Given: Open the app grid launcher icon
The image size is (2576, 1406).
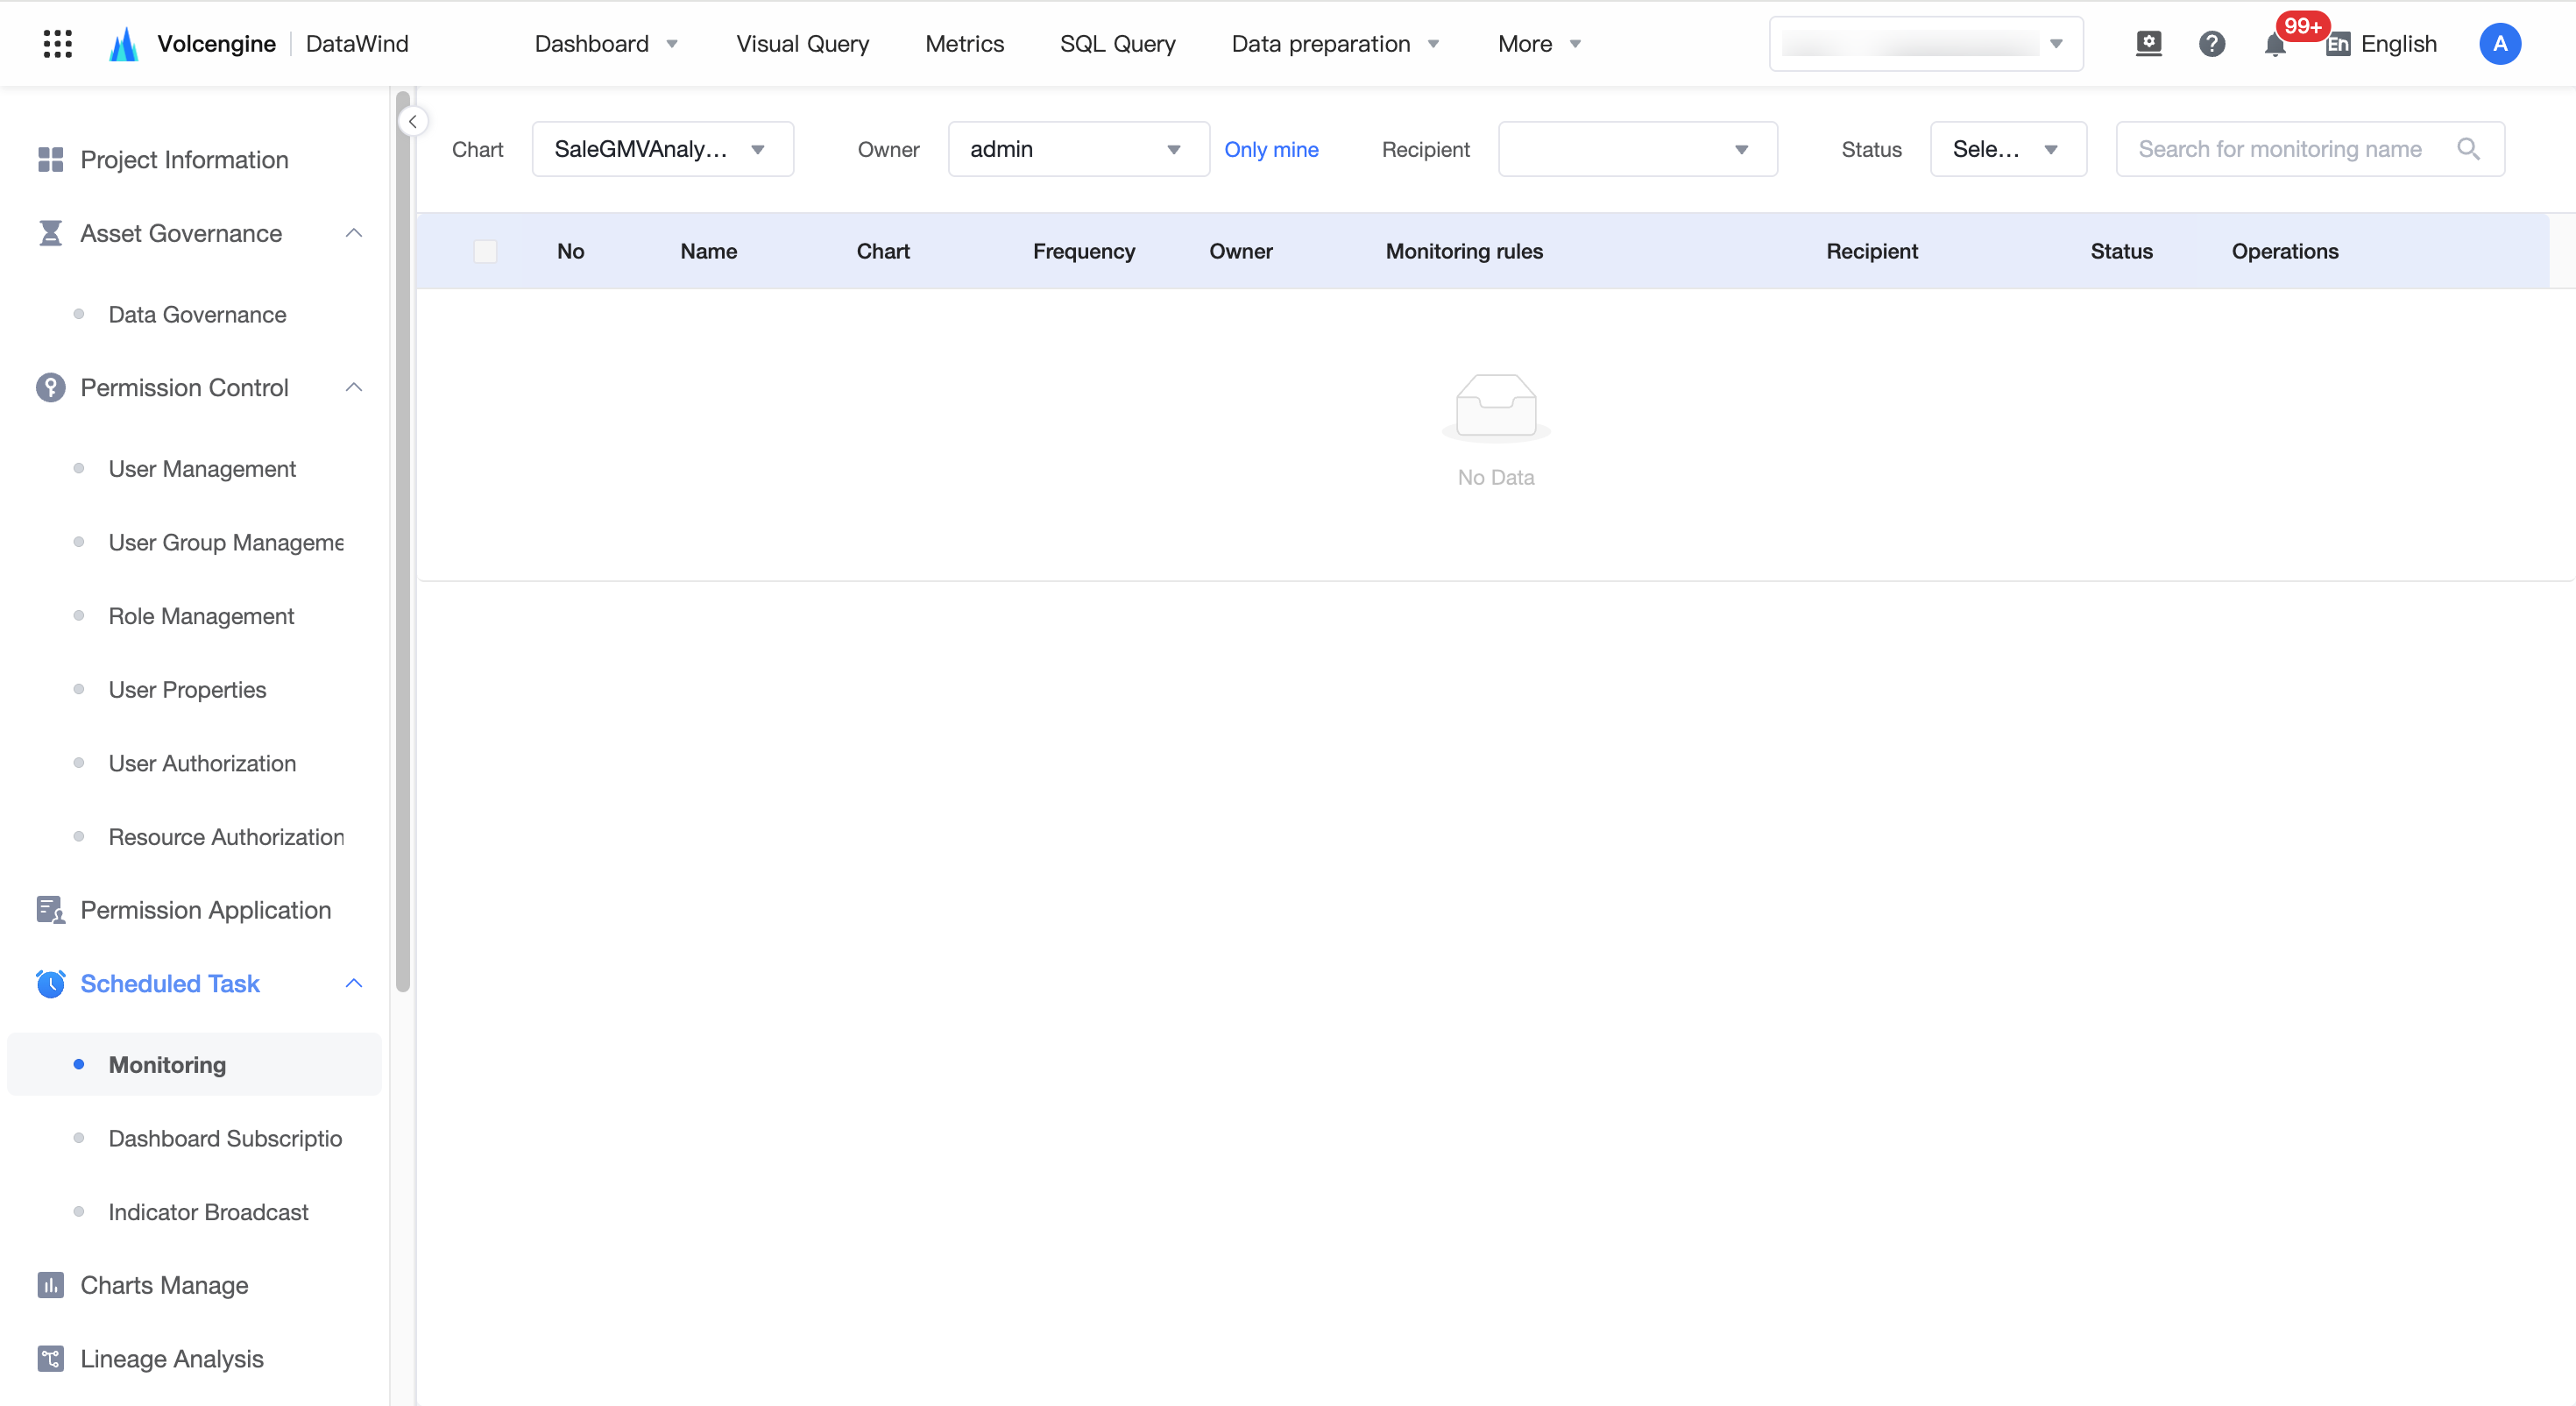Looking at the screenshot, I should pyautogui.click(x=58, y=43).
